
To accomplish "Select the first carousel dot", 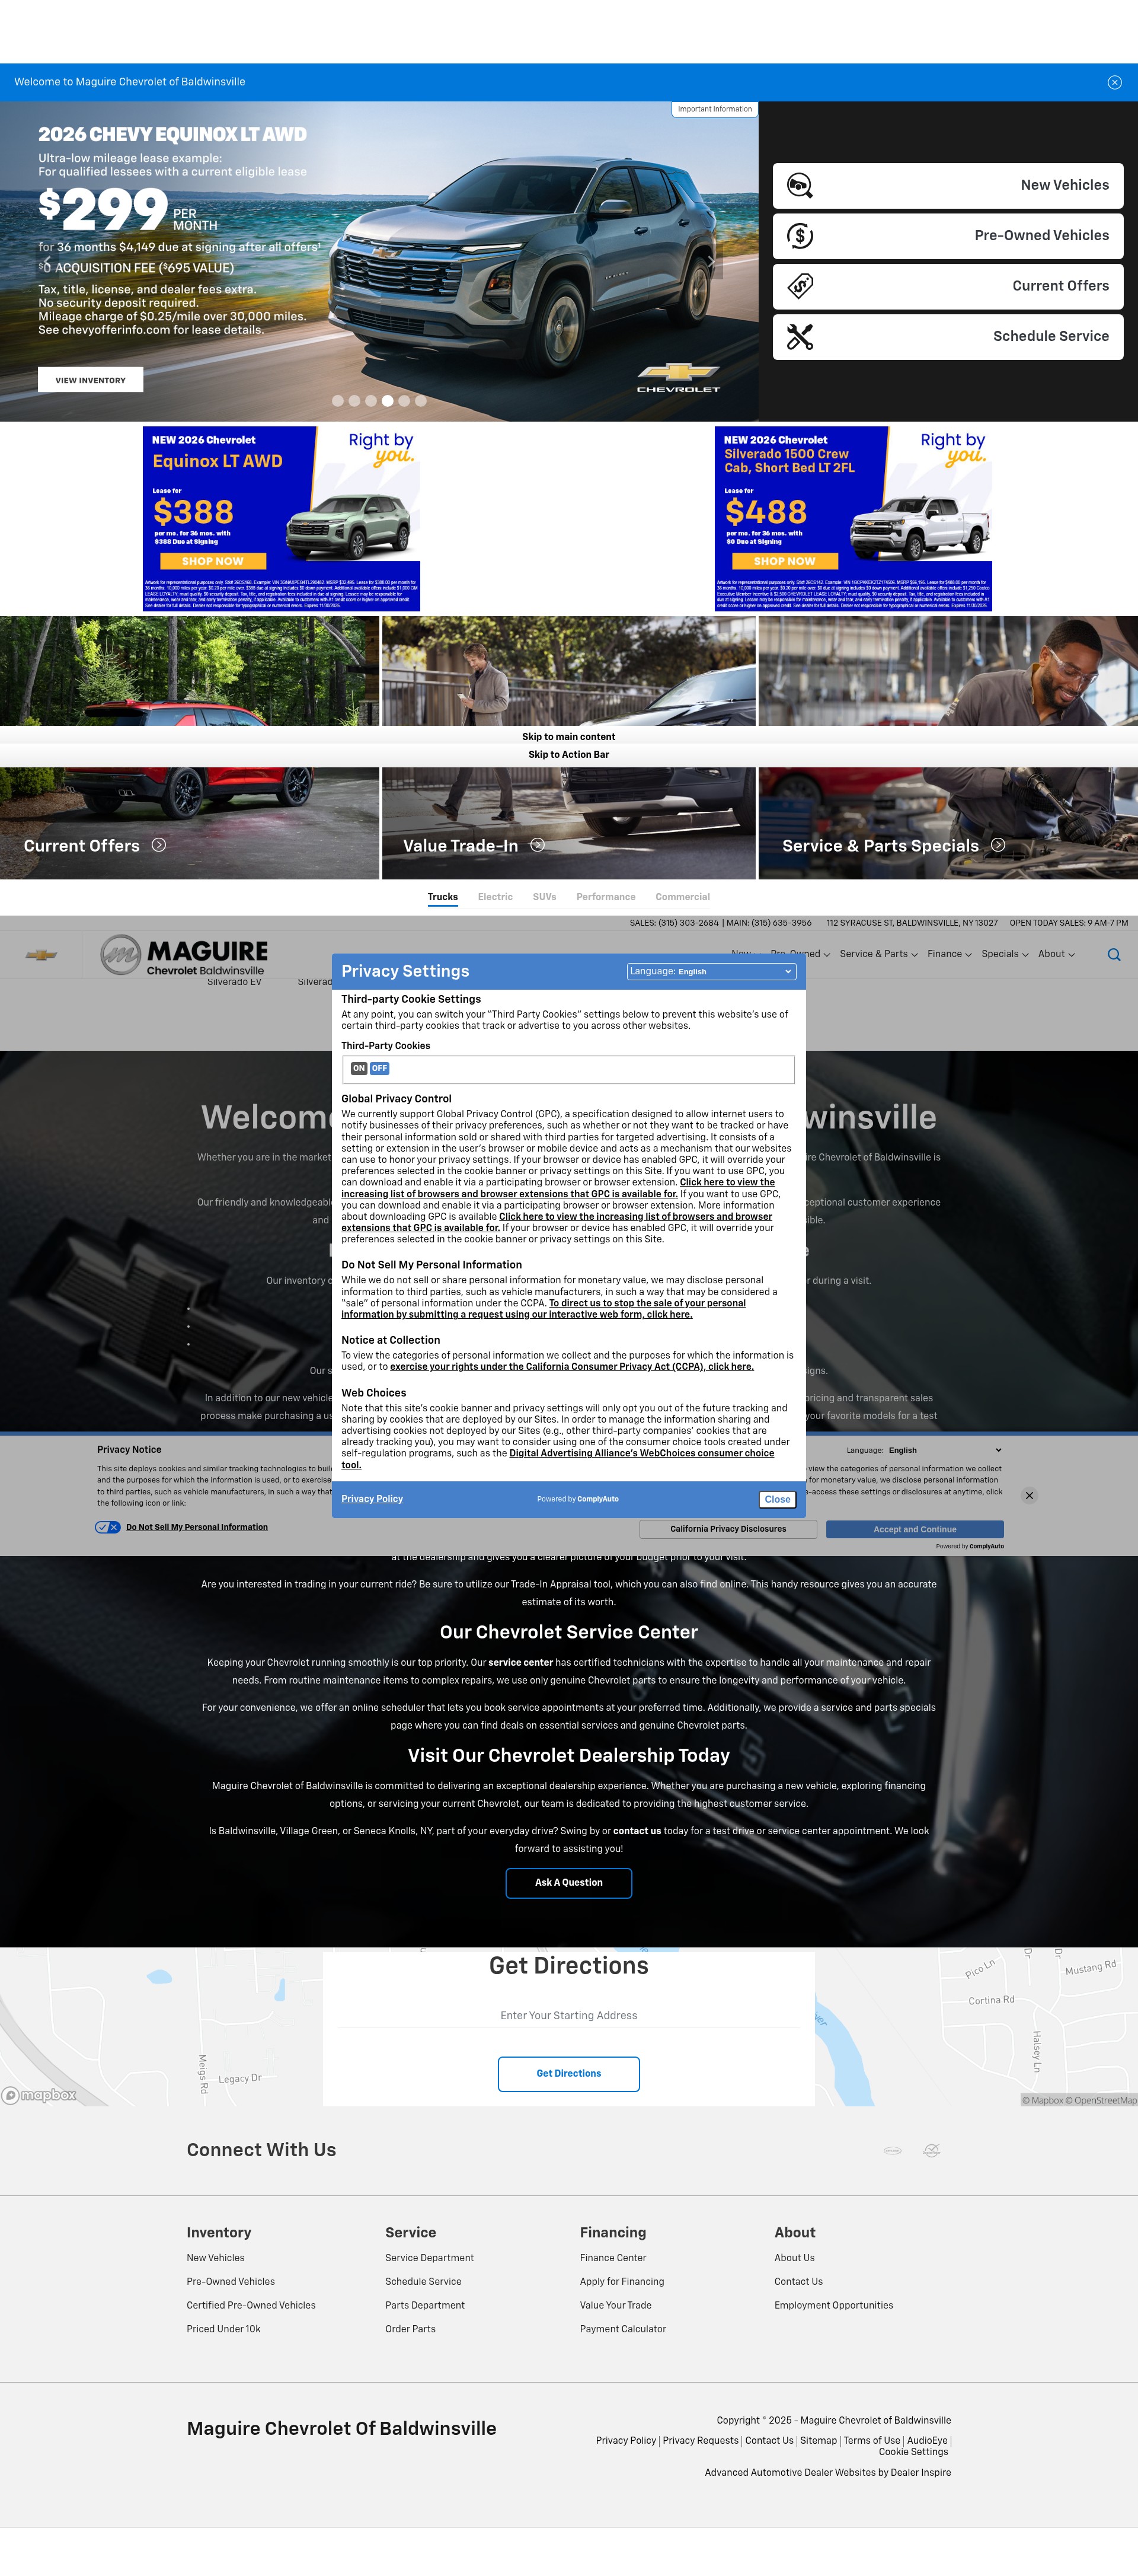I will point(338,400).
